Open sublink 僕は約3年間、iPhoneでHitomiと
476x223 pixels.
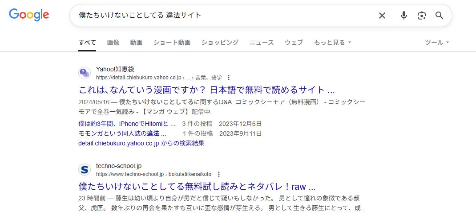(127, 123)
